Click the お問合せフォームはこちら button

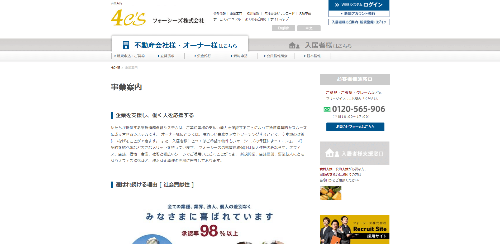pos(355,127)
